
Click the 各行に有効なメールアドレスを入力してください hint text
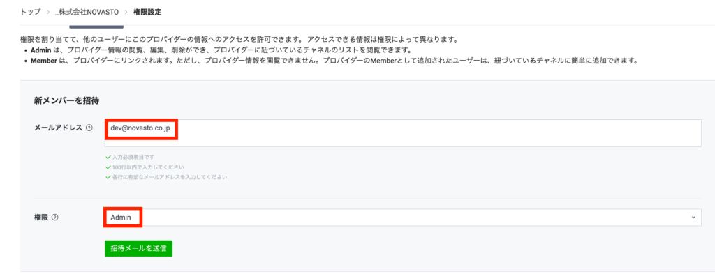click(170, 177)
